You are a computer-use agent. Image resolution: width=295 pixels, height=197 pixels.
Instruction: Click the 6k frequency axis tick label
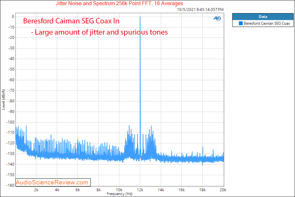click(x=78, y=190)
